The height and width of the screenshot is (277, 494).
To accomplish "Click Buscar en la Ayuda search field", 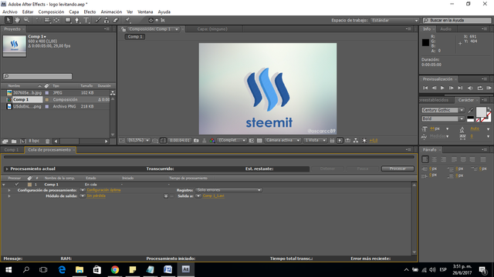I will click(457, 21).
